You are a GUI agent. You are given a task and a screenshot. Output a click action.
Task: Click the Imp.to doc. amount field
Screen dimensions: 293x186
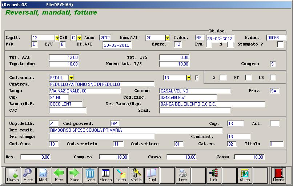pyautogui.click(x=64, y=64)
